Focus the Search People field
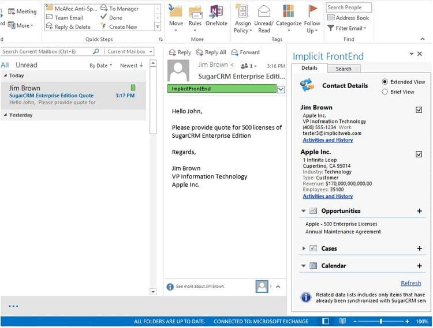433x328 pixels. click(349, 7)
